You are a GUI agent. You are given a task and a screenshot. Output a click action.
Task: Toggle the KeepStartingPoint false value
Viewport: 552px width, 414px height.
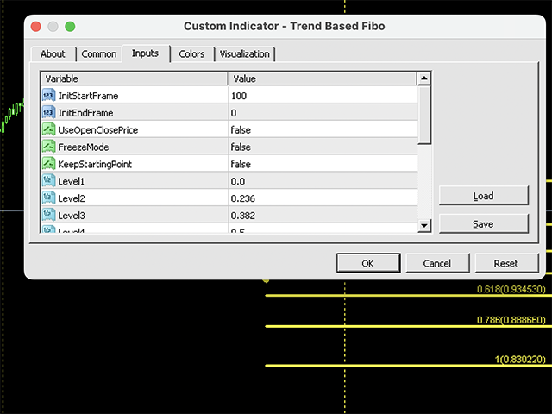tap(241, 164)
